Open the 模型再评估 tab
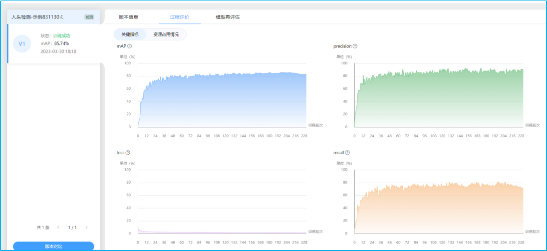Screen dimensions: 547x251 [228, 17]
